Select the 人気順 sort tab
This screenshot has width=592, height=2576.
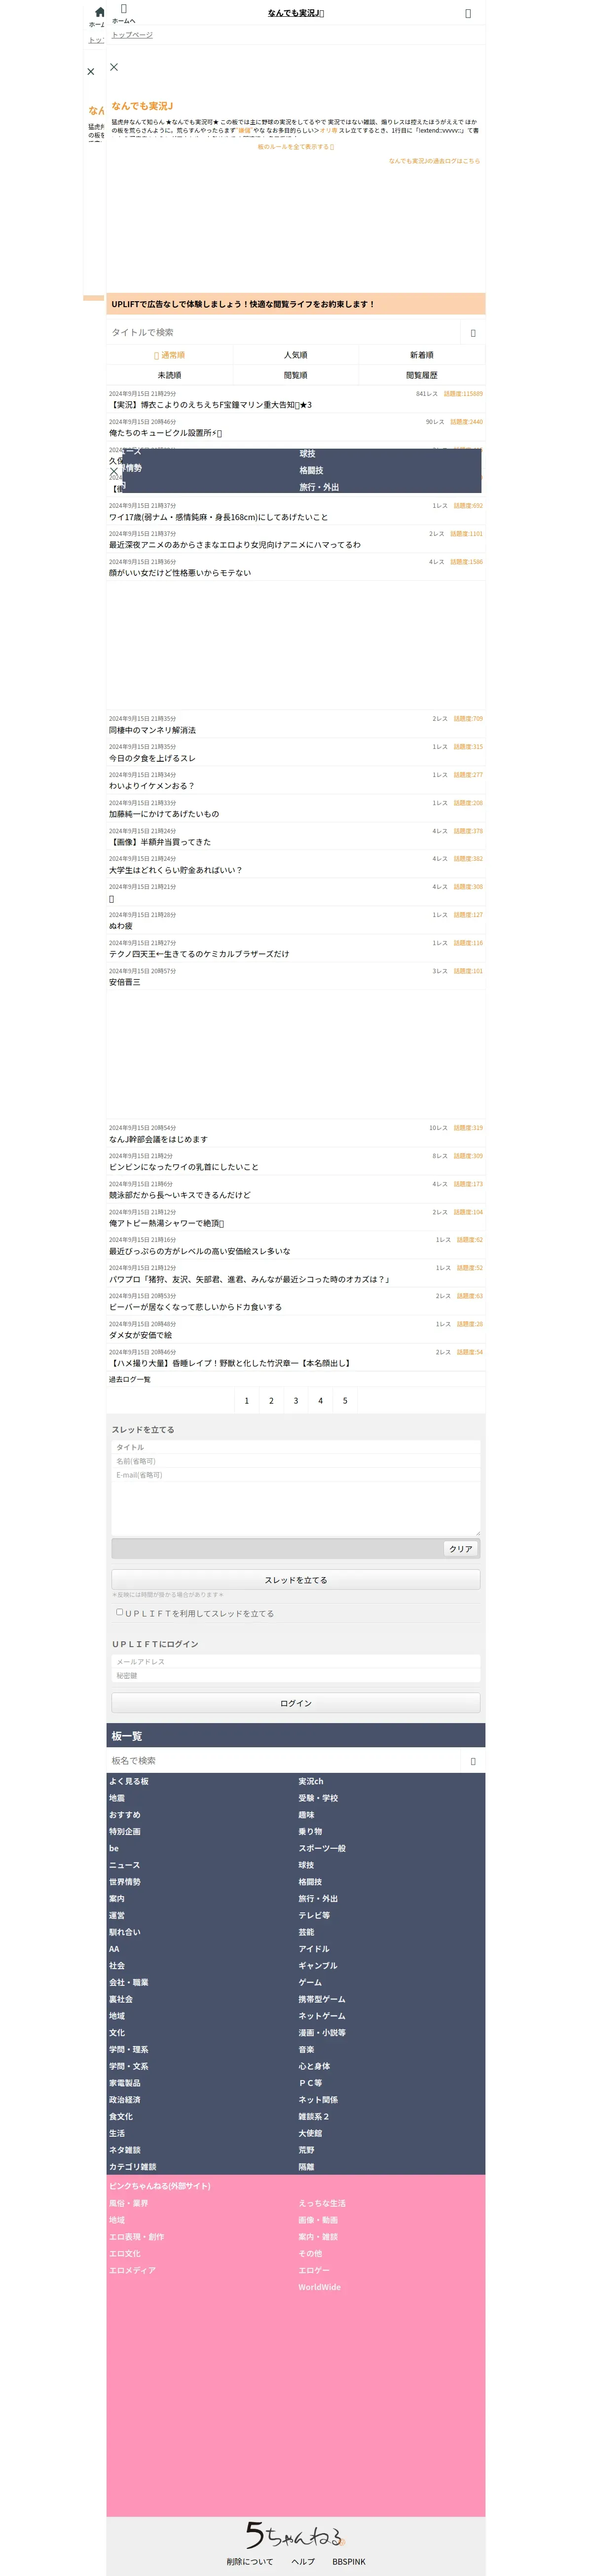295,355
